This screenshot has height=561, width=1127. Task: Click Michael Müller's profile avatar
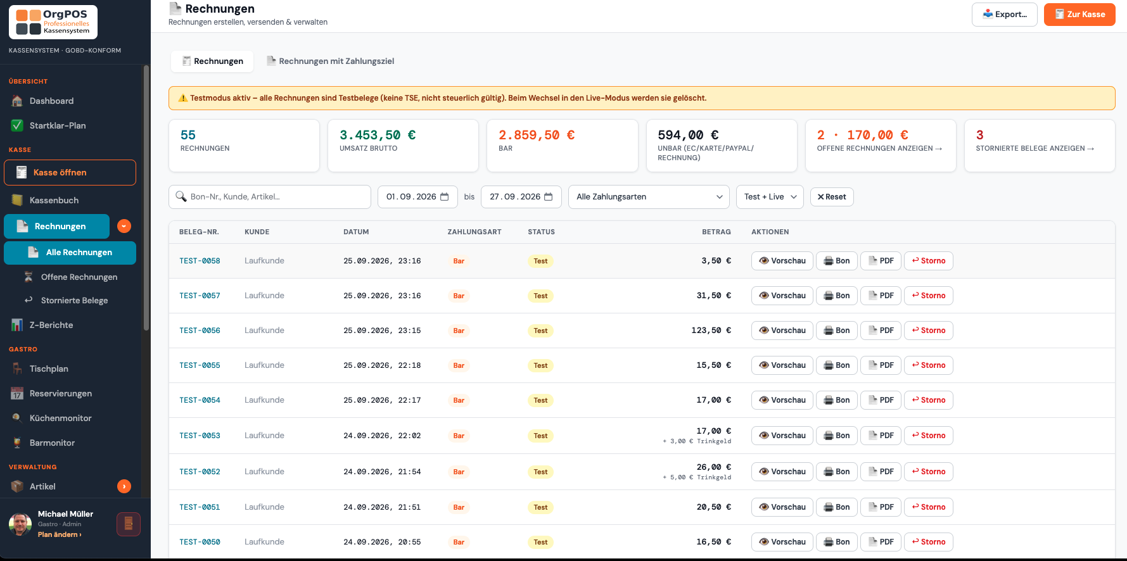pyautogui.click(x=20, y=524)
